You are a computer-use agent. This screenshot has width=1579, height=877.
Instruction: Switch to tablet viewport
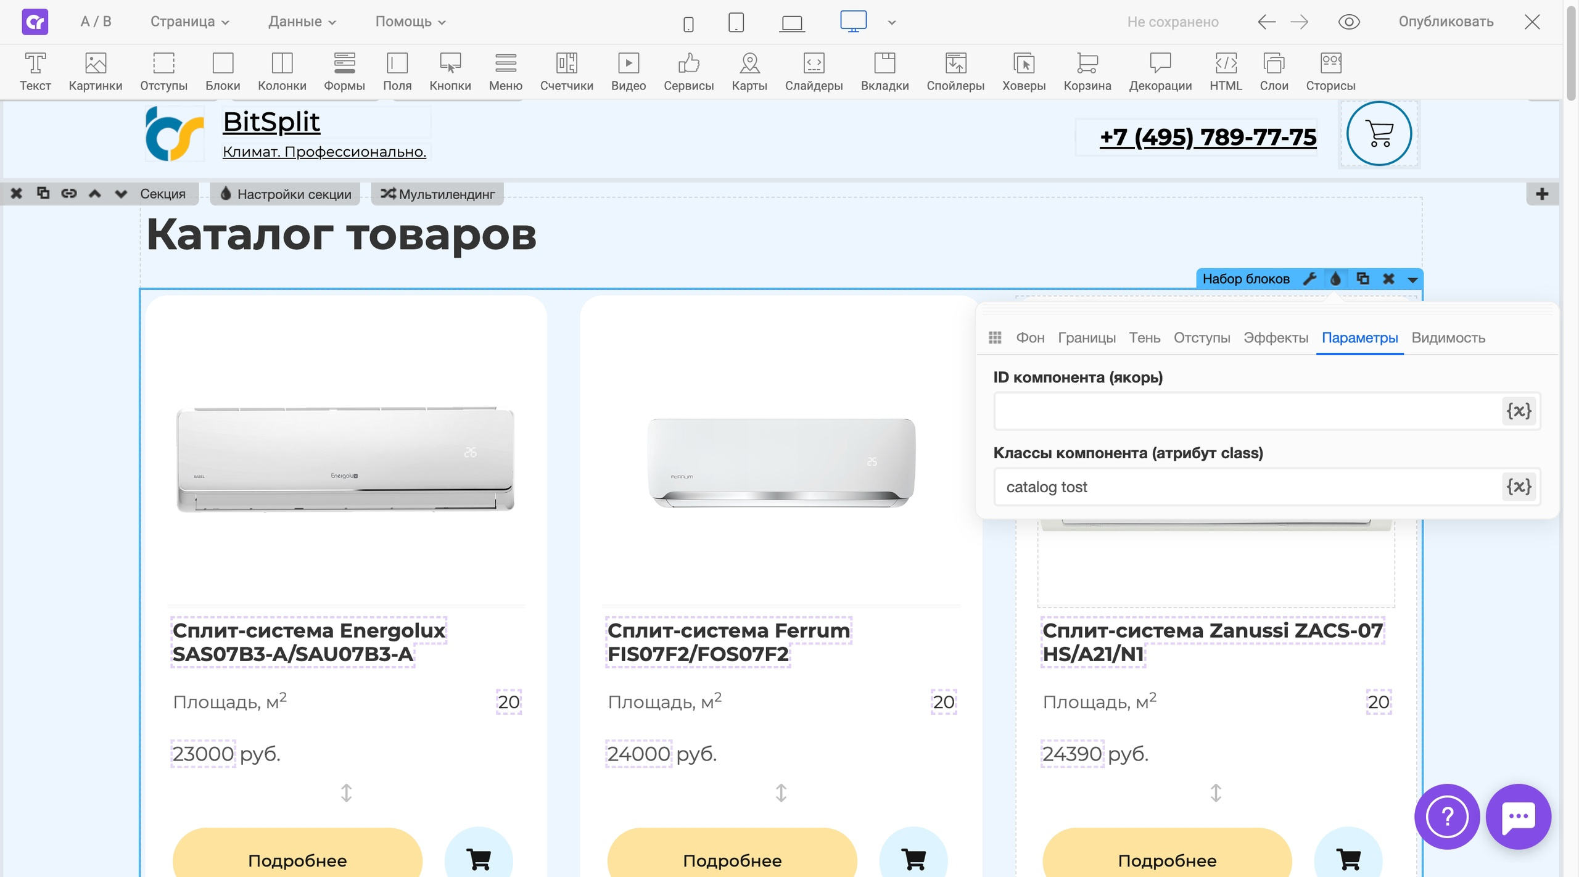(x=736, y=23)
